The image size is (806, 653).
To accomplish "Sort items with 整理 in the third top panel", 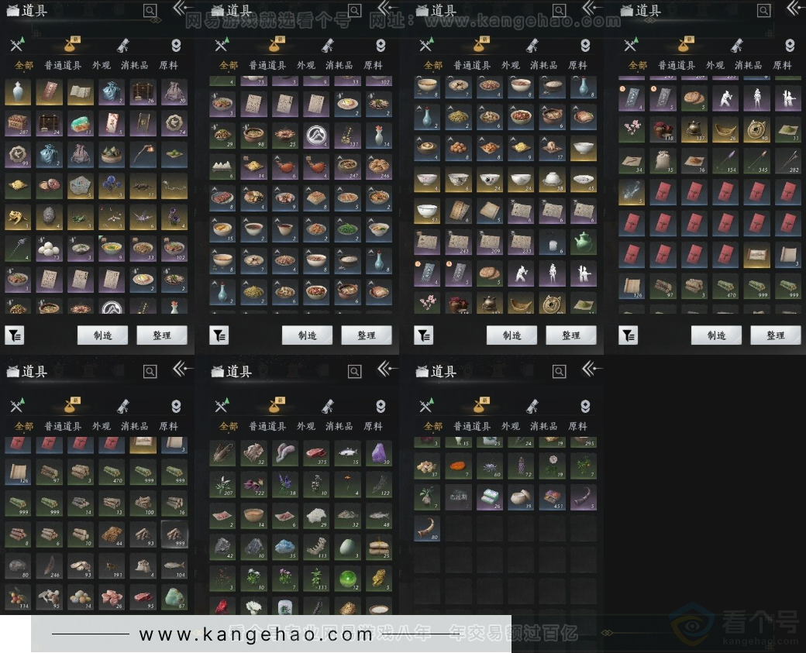I will tap(571, 335).
